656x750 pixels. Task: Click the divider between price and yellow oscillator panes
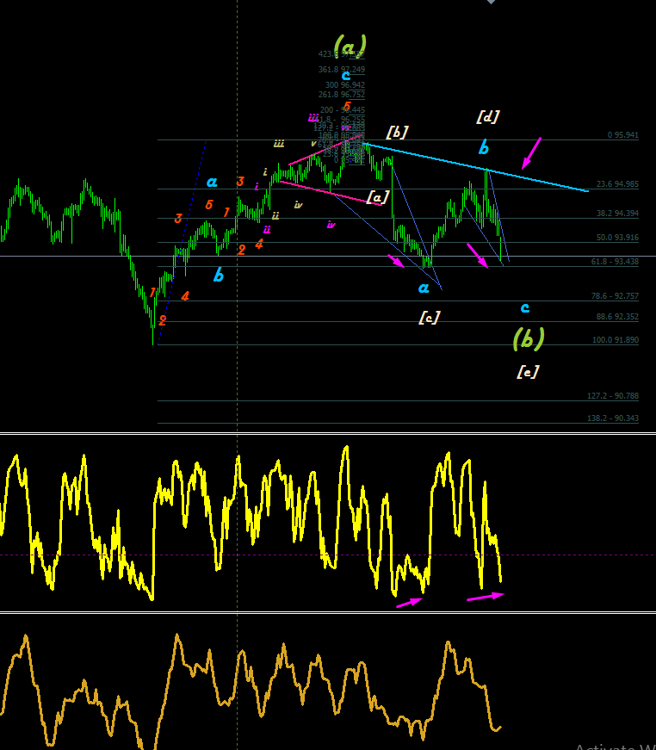click(x=328, y=434)
